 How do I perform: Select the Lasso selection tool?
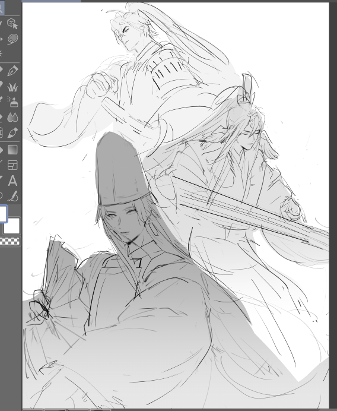(x=12, y=39)
